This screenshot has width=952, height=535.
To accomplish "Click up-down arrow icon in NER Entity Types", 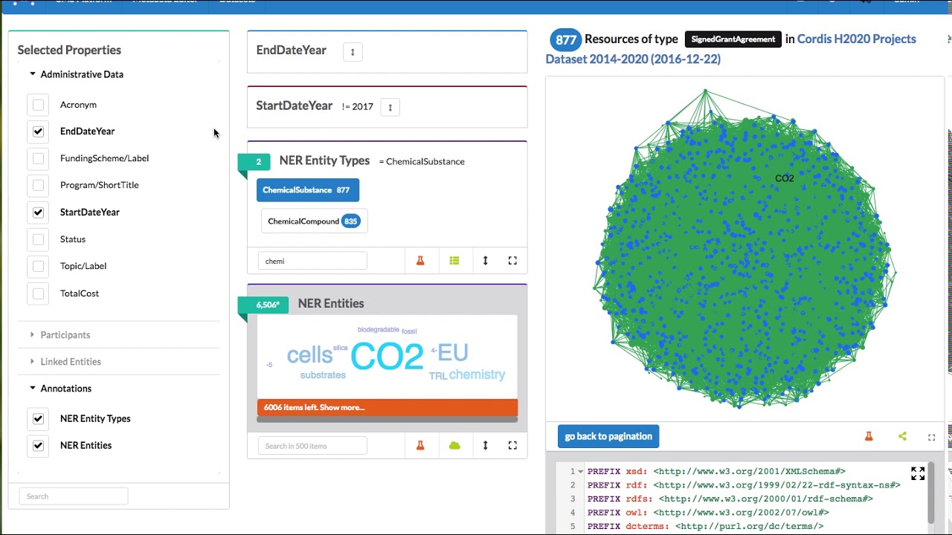I will point(486,261).
